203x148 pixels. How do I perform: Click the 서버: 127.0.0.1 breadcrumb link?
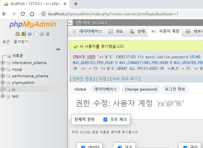[94, 23]
